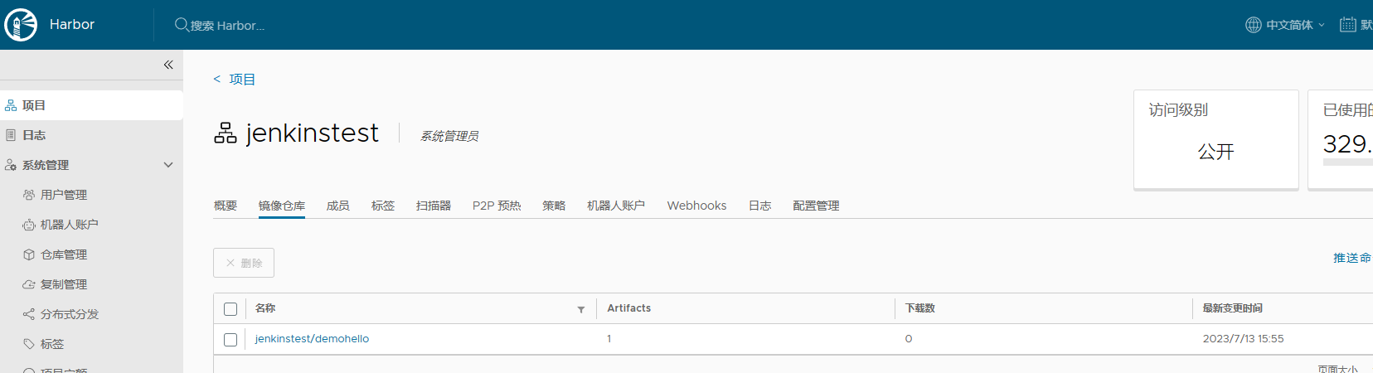Viewport: 1373px width, 373px height.
Task: Toggle the select-all checkbox in table header
Action: click(x=230, y=309)
